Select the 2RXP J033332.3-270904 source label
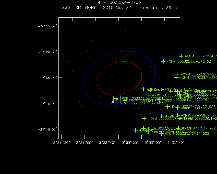 pyautogui.click(x=141, y=99)
